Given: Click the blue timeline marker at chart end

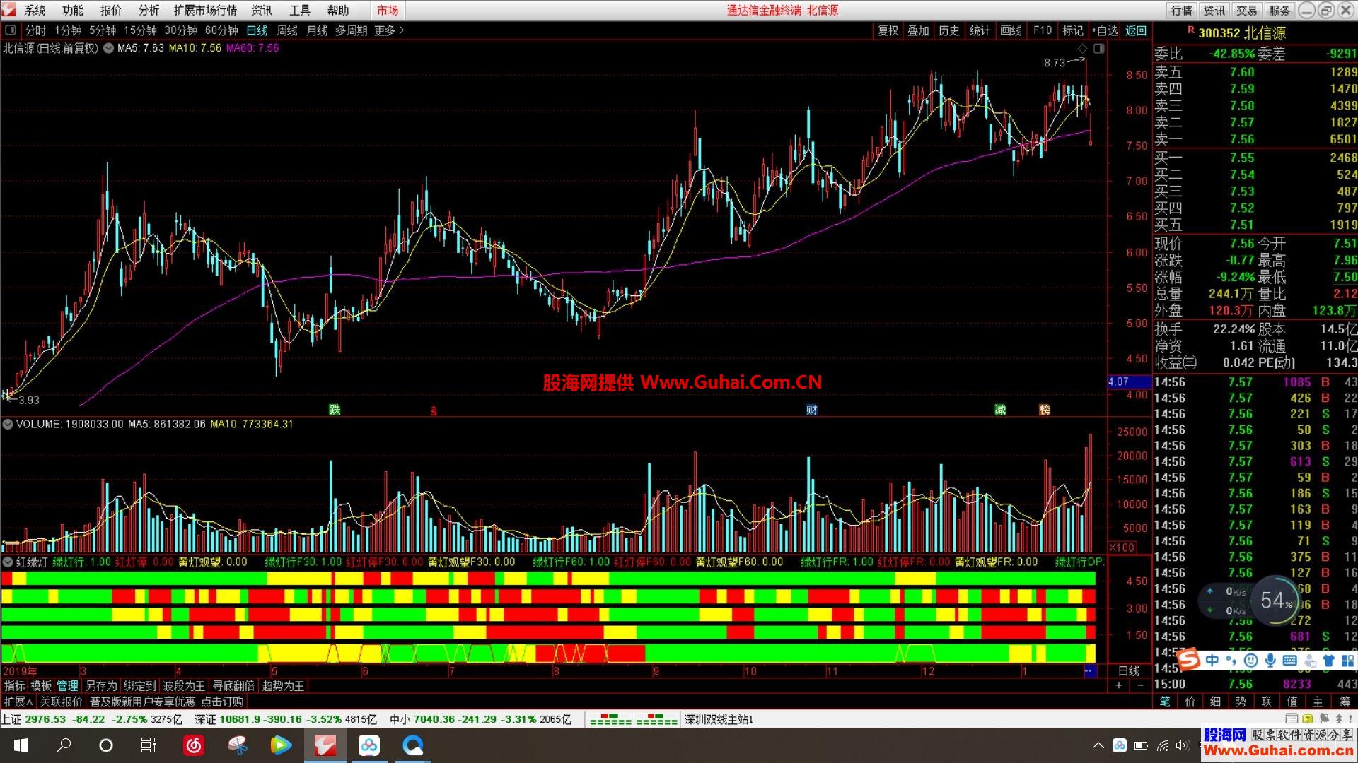Looking at the screenshot, I should 1090,671.
